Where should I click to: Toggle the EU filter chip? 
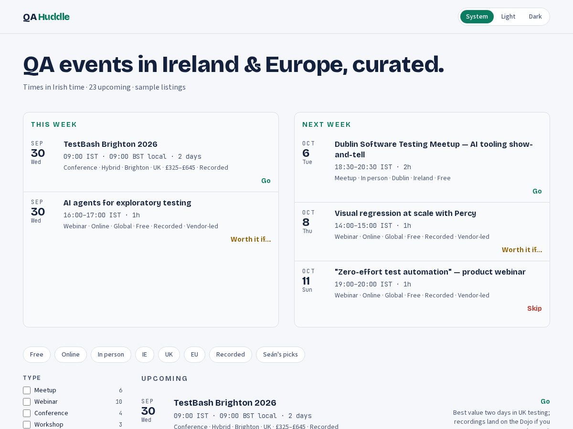194,355
